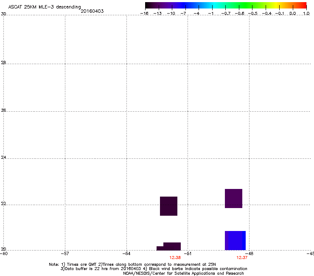Click the dark data block left of -51 at 22N

pyautogui.click(x=168, y=206)
